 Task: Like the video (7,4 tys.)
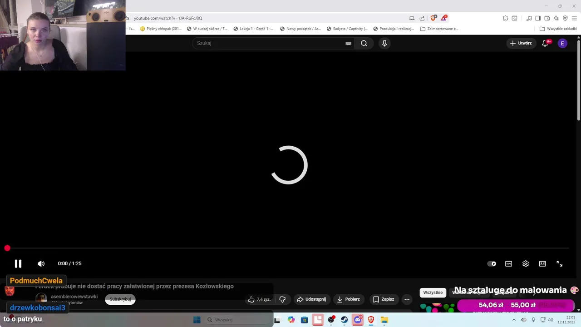260,299
